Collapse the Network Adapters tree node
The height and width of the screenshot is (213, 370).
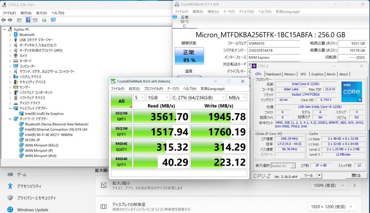click(10, 119)
